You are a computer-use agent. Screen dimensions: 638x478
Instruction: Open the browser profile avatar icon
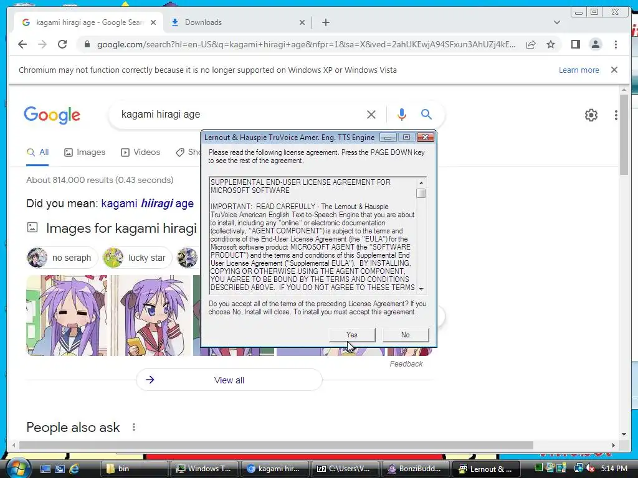tap(595, 44)
